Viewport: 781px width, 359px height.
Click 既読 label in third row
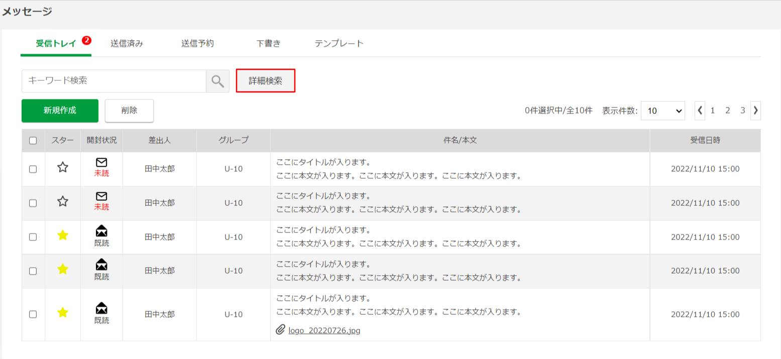pos(101,243)
